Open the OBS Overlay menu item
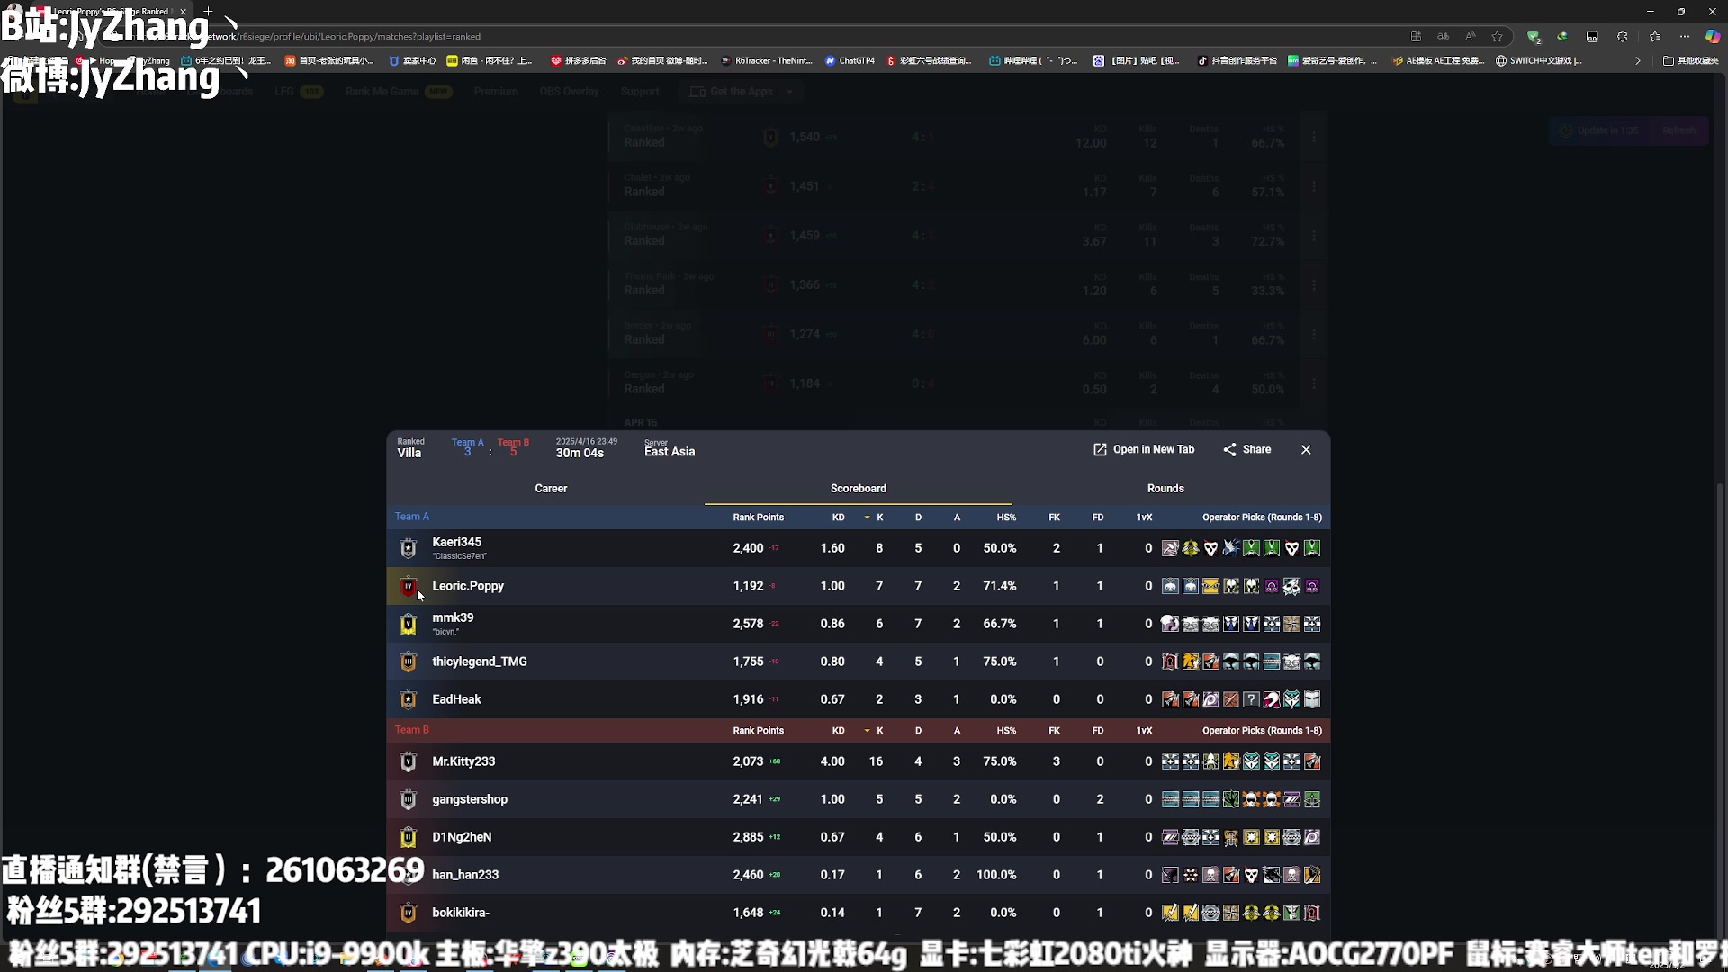The image size is (1728, 972). pyautogui.click(x=569, y=92)
